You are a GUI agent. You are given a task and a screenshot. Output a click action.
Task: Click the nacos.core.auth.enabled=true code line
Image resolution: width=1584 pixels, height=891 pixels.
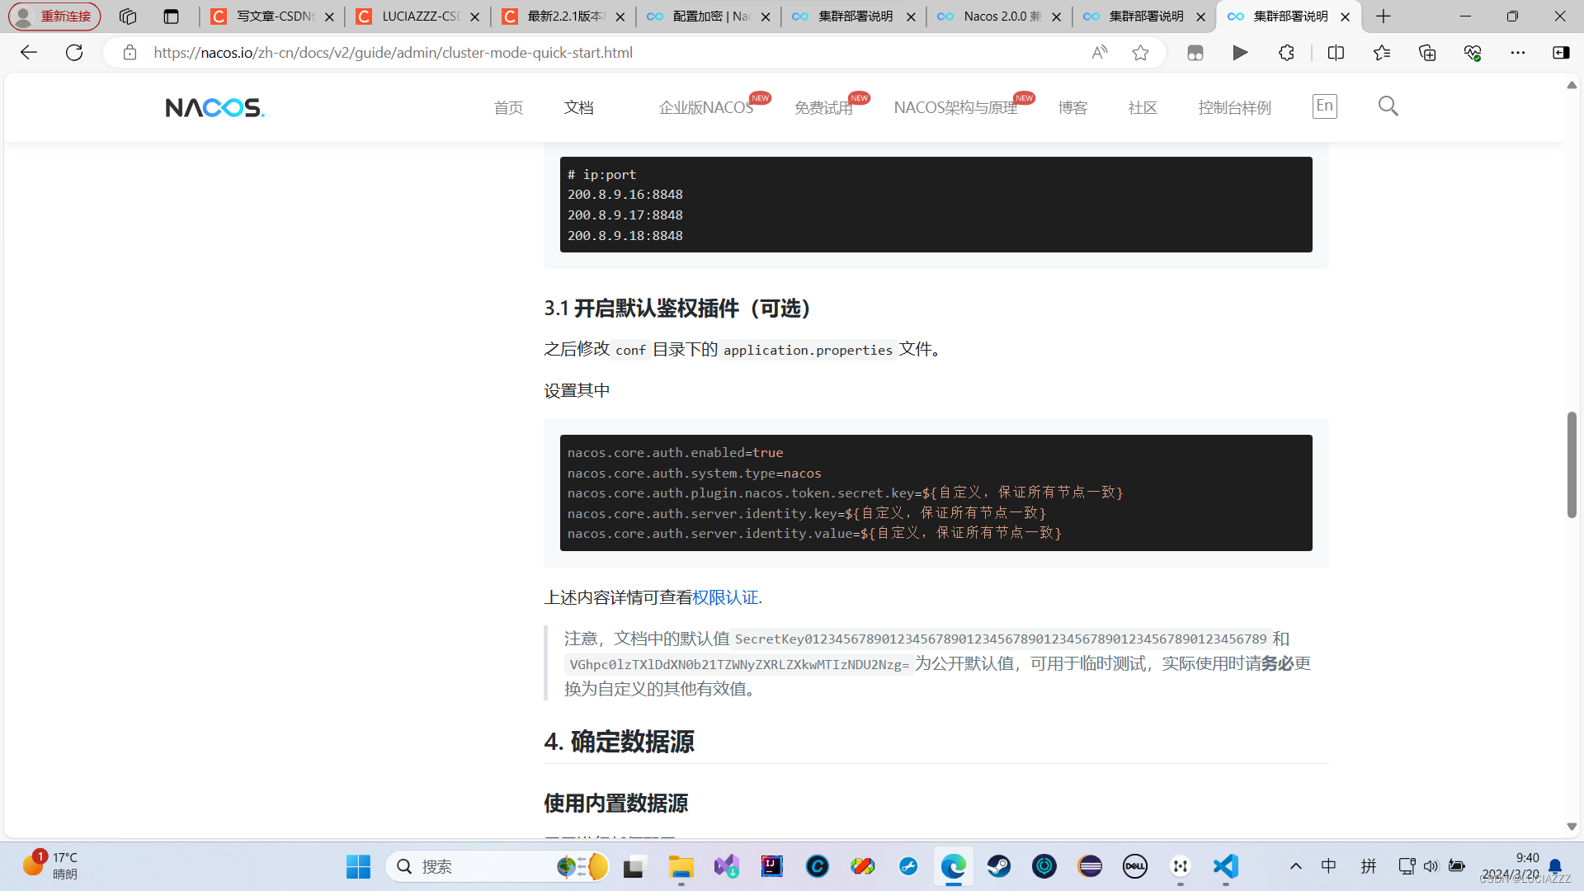pos(676,453)
